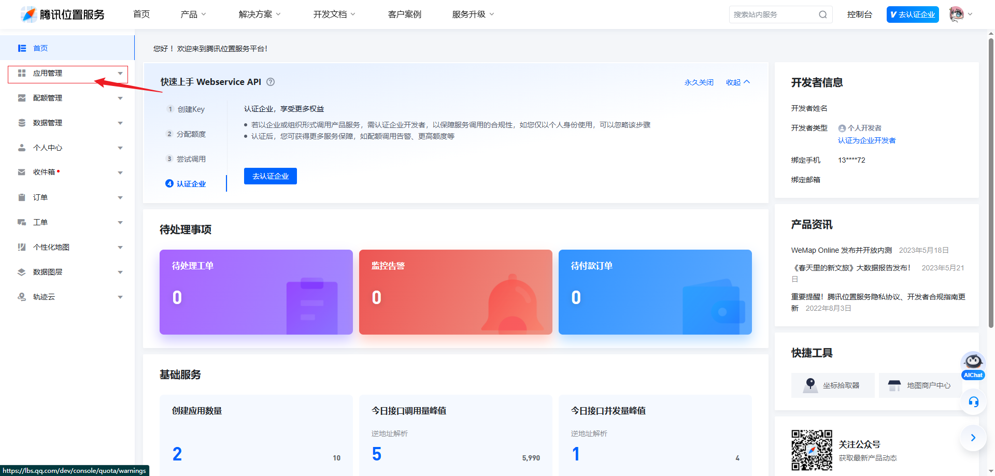This screenshot has height=476, width=995.
Task: Click the 订单 clipboard icon
Action: (22, 197)
